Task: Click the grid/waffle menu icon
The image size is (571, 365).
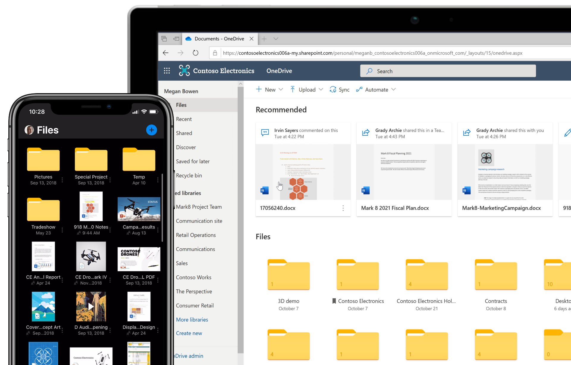Action: [167, 71]
